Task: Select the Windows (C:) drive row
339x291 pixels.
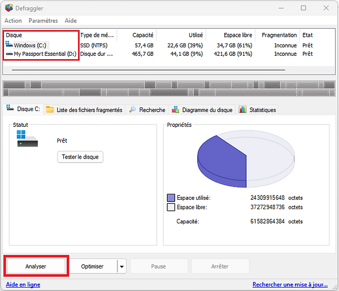Action: click(x=168, y=45)
